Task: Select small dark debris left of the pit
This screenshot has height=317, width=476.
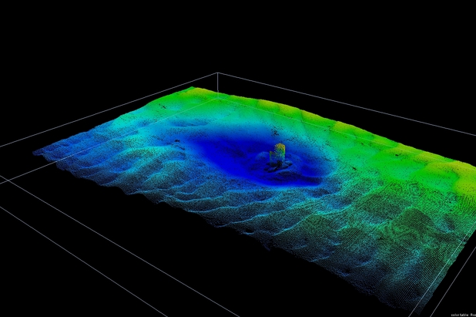Action: (x=179, y=141)
